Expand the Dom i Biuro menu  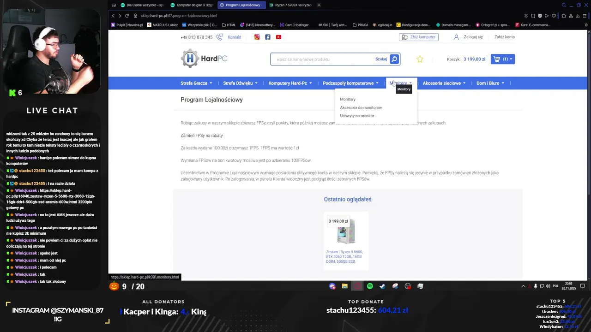[490, 83]
